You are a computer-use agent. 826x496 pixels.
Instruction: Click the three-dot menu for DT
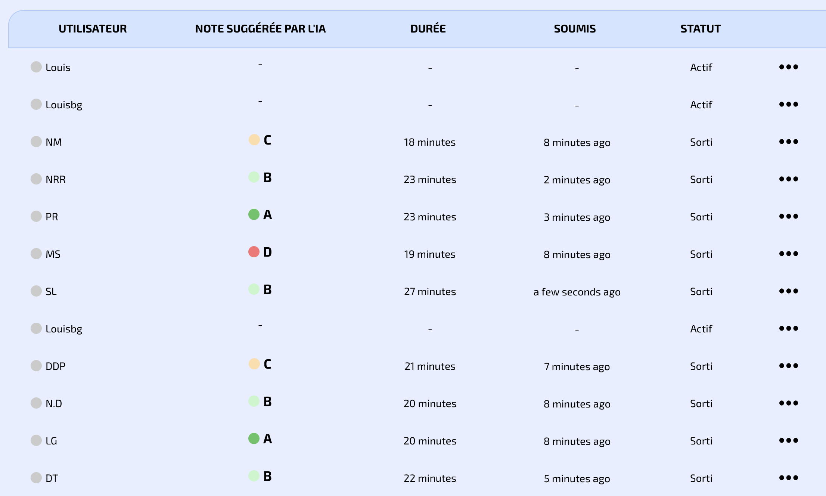coord(788,478)
